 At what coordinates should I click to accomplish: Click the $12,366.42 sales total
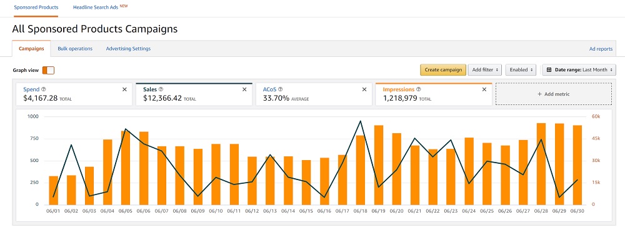(x=162, y=98)
